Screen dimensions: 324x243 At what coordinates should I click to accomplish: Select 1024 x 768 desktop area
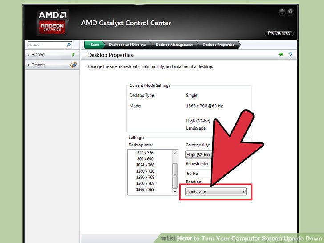pos(145,165)
